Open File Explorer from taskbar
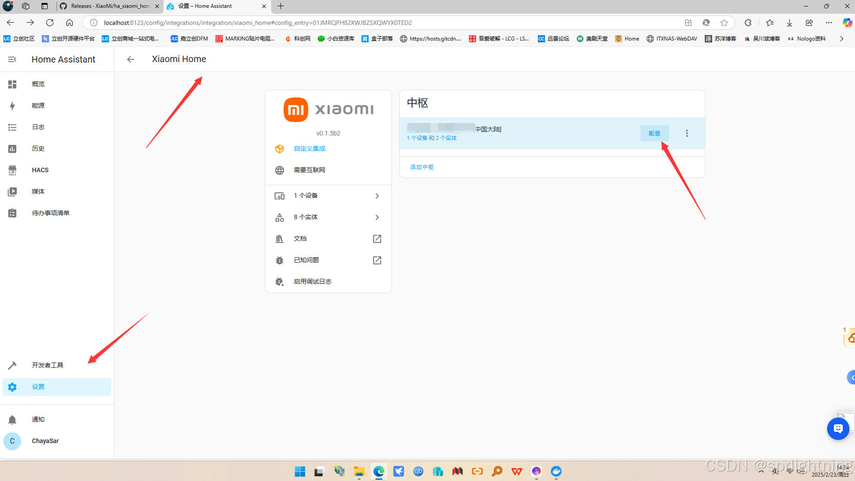 coord(359,471)
